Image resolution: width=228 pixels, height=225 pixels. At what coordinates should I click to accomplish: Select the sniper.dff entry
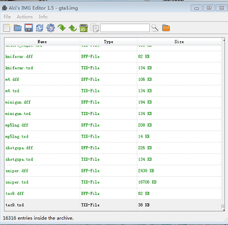(113, 171)
